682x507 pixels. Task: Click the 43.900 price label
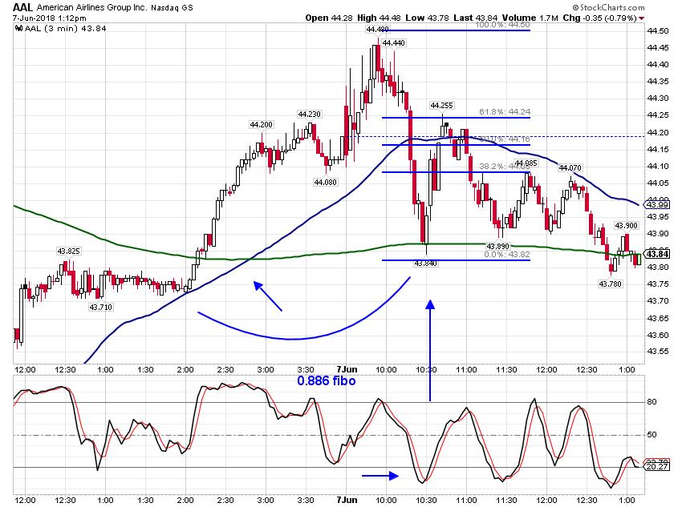(626, 226)
